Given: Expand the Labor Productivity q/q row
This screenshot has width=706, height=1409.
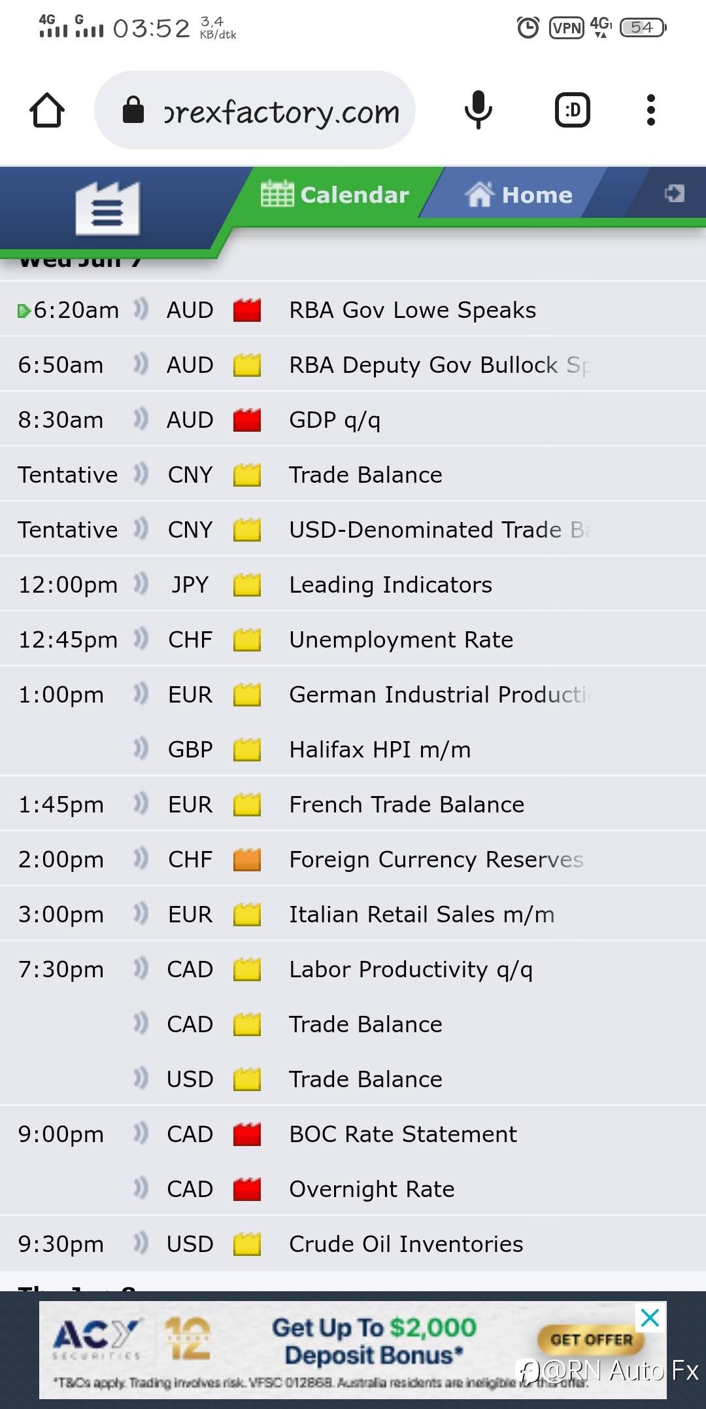Looking at the screenshot, I should pyautogui.click(x=411, y=969).
